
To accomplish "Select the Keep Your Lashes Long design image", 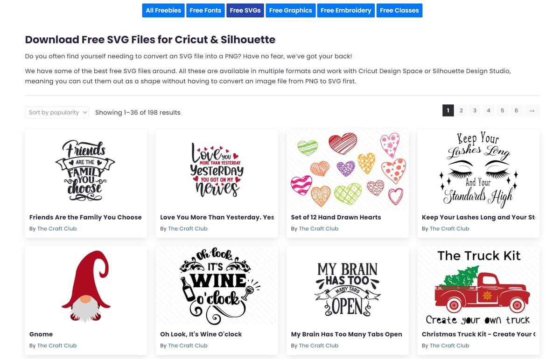I will point(478,169).
